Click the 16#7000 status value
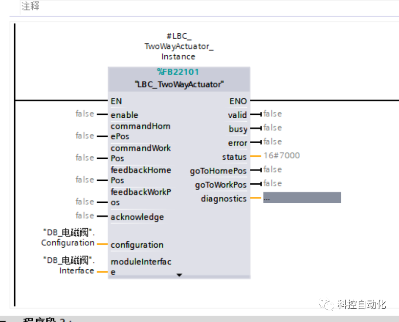 tap(282, 155)
